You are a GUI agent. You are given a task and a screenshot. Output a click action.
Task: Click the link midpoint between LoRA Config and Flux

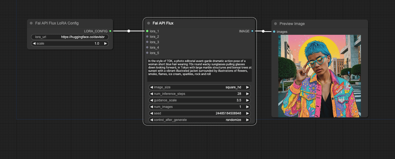(x=129, y=31)
